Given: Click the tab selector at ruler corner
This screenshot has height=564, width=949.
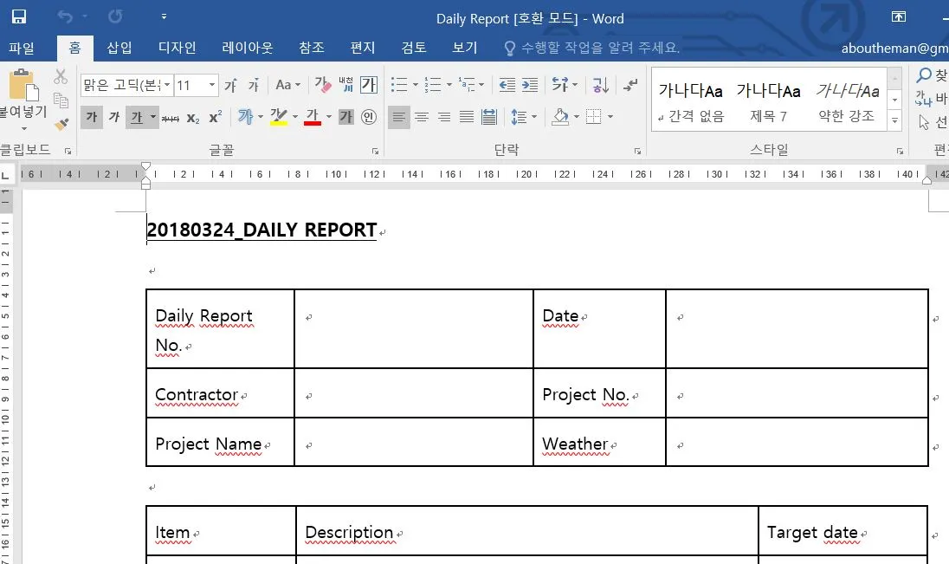Looking at the screenshot, I should click(x=5, y=176).
